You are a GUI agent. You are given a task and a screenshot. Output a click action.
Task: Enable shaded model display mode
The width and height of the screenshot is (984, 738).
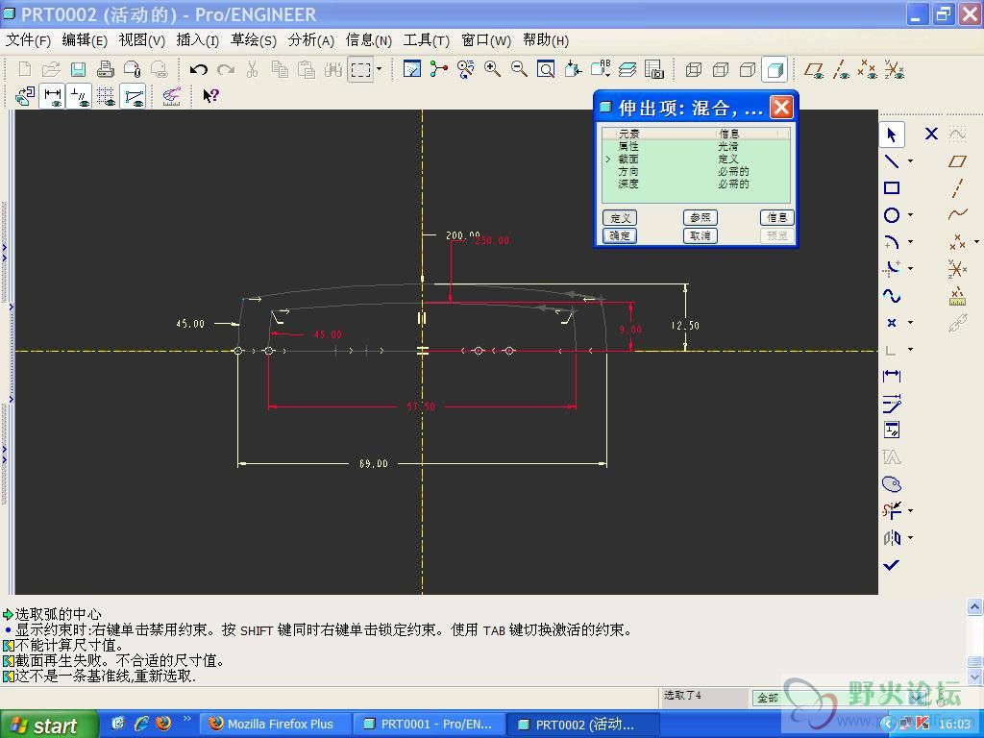click(x=774, y=69)
